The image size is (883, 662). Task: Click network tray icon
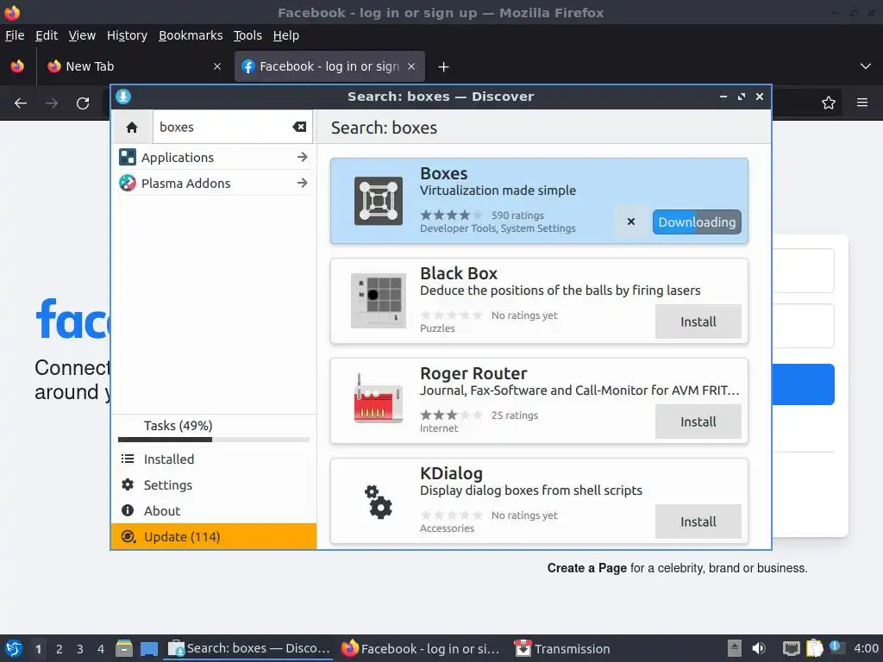point(792,648)
